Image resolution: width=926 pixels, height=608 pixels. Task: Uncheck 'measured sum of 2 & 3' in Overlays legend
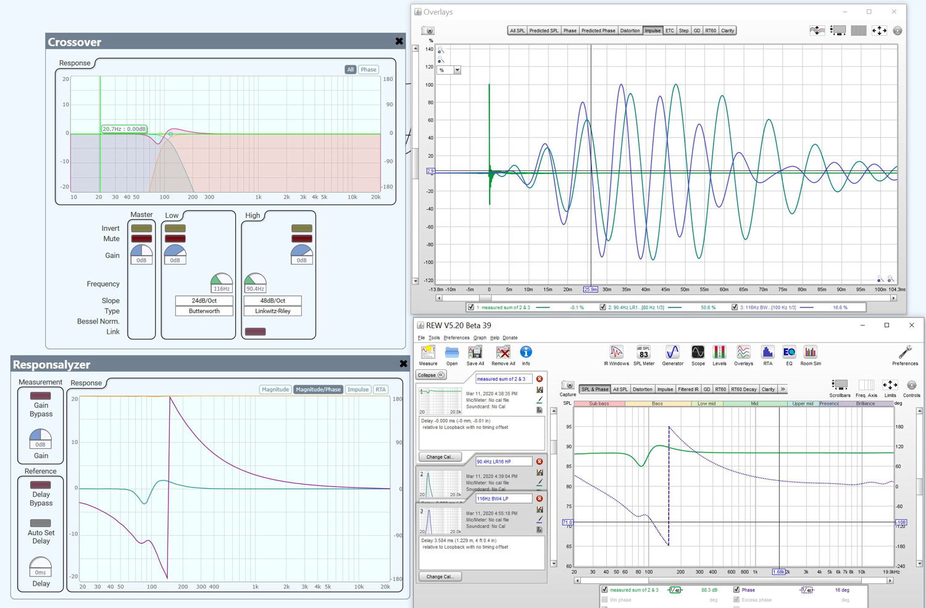[471, 307]
